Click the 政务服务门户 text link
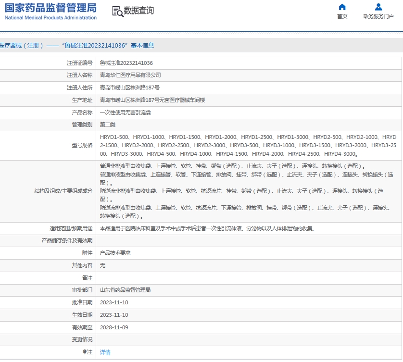403x362 pixels. (378, 16)
